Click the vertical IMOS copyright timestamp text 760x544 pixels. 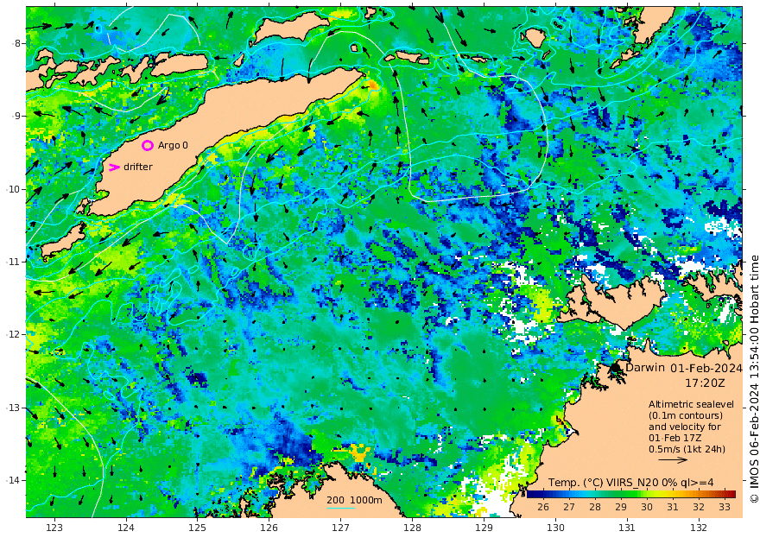pyautogui.click(x=754, y=379)
